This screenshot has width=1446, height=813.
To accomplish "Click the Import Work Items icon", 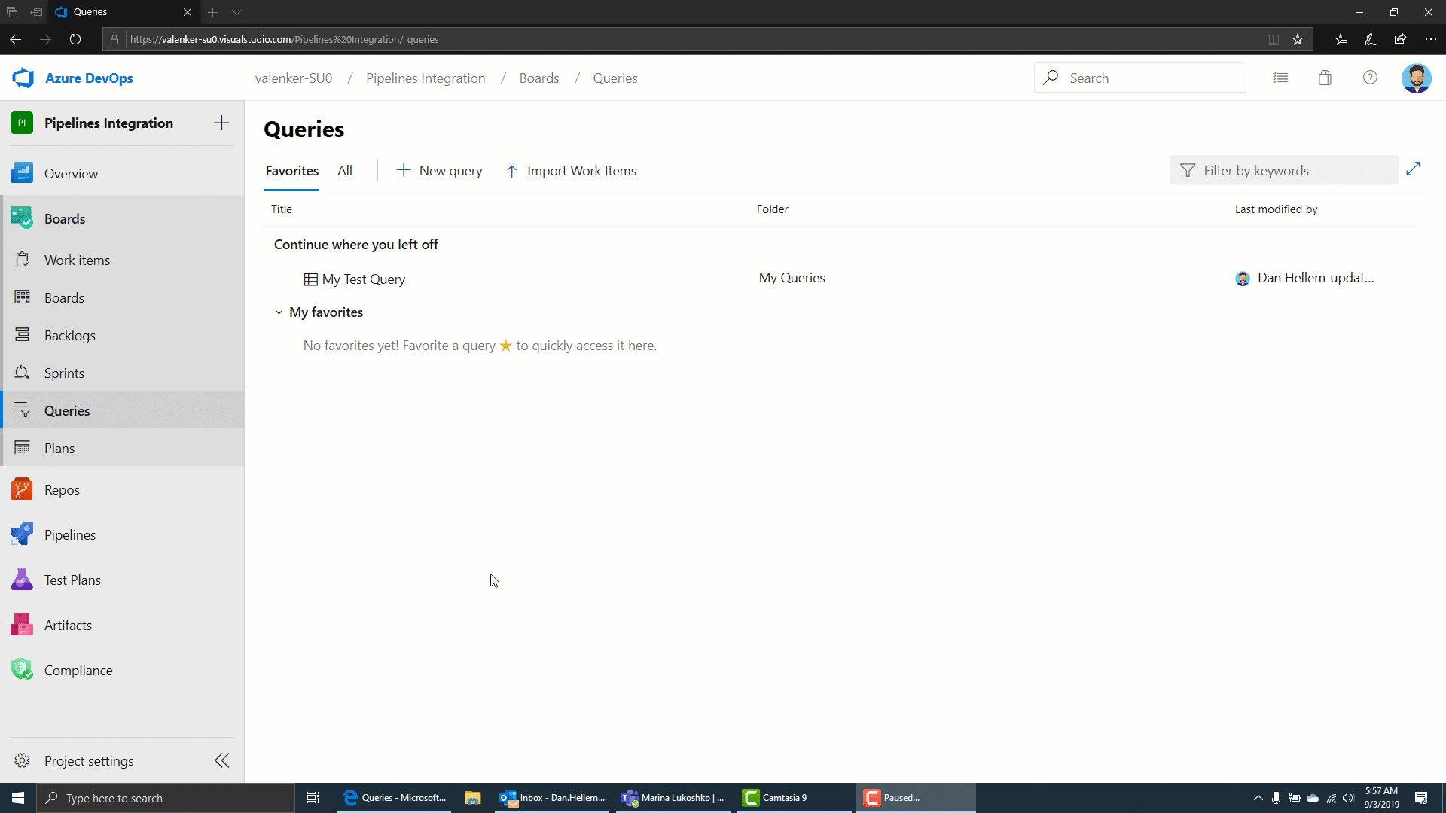I will click(x=511, y=171).
